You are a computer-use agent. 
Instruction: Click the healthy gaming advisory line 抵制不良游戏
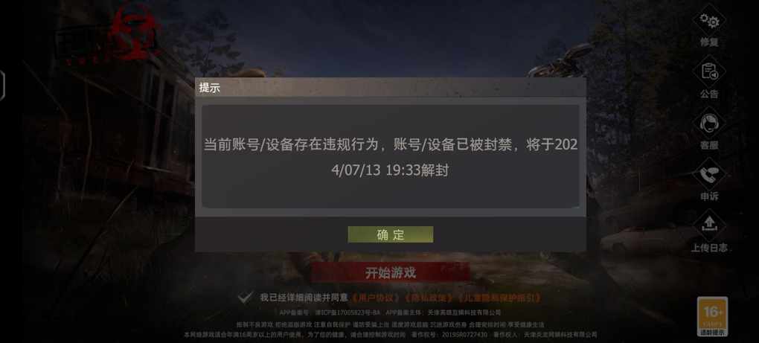coord(391,324)
